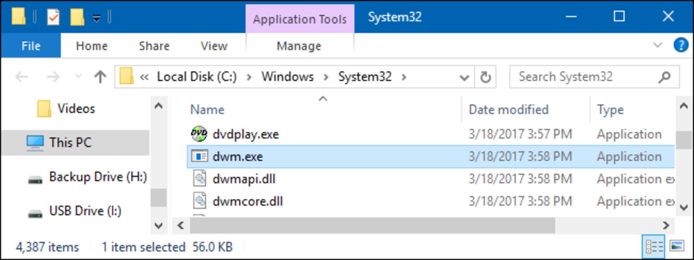Click the horizontal scrollbar thumb
Viewport: 694px width, 260px height.
point(373,225)
